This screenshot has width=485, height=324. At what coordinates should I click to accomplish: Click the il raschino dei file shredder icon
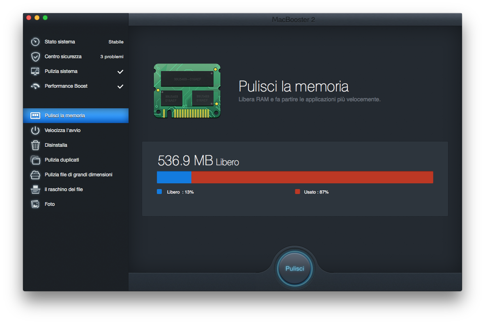pyautogui.click(x=35, y=189)
